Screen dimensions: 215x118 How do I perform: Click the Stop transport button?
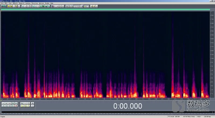tap(3, 103)
